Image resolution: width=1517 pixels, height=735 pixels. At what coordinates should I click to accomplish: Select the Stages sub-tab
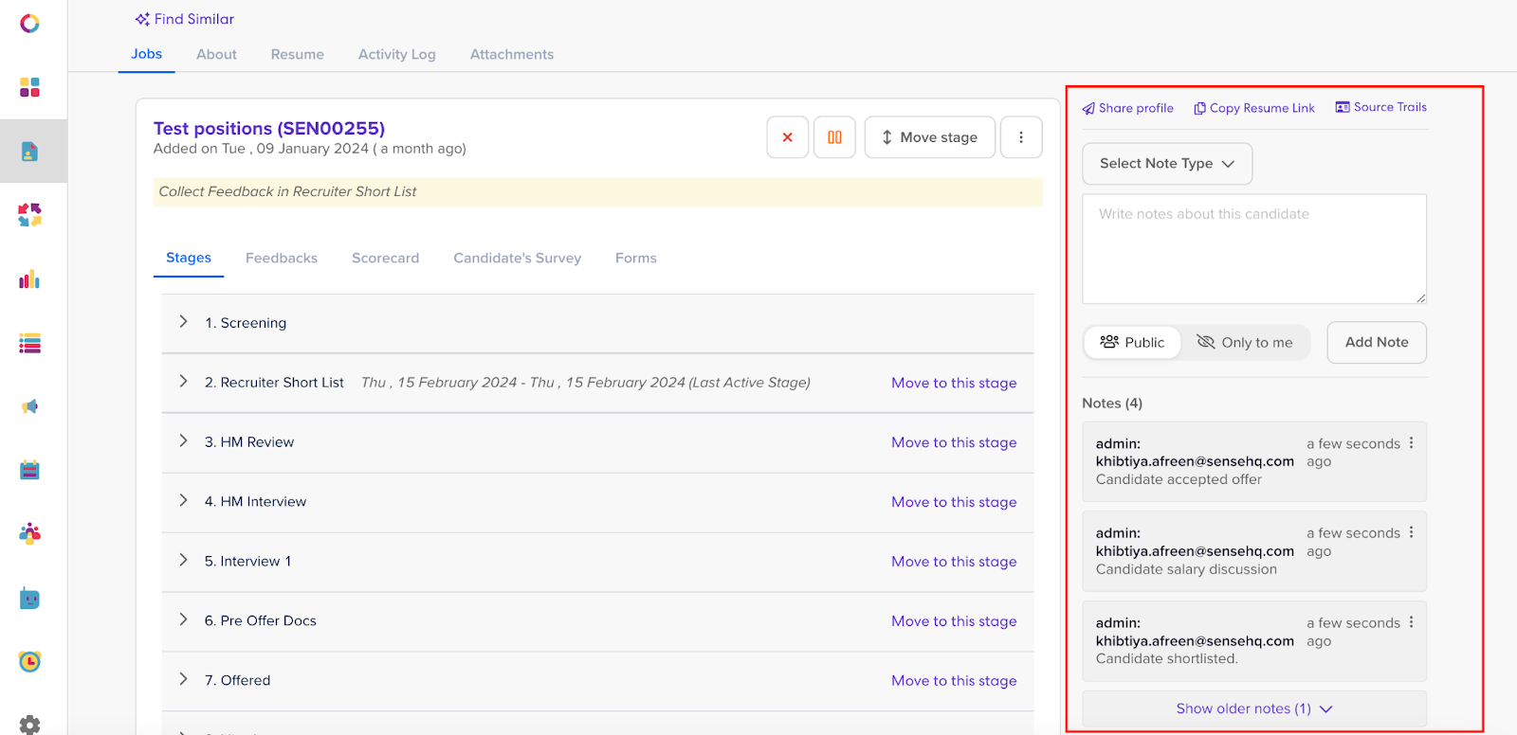(x=189, y=258)
